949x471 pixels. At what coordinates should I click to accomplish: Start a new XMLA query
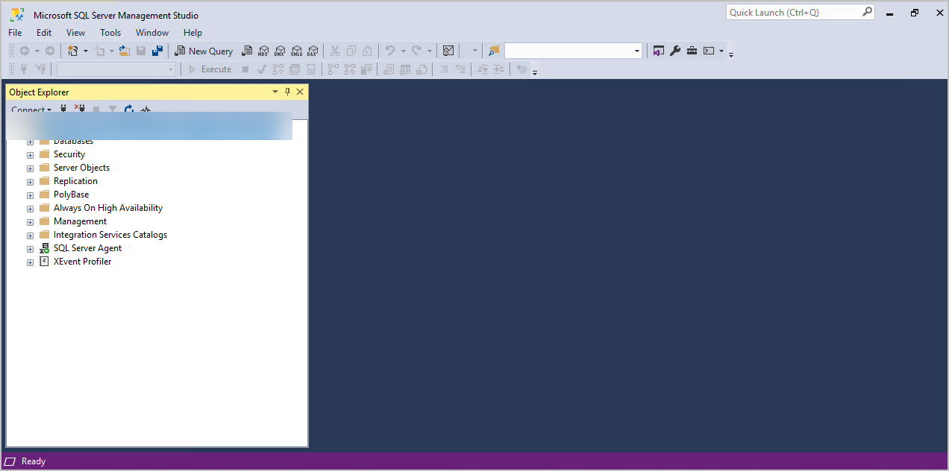tap(297, 51)
